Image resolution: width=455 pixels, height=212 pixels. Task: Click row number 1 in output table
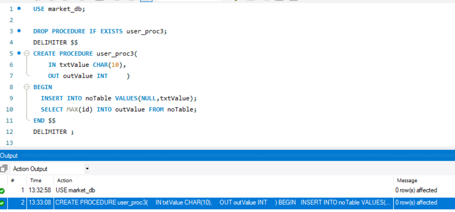pyautogui.click(x=23, y=190)
